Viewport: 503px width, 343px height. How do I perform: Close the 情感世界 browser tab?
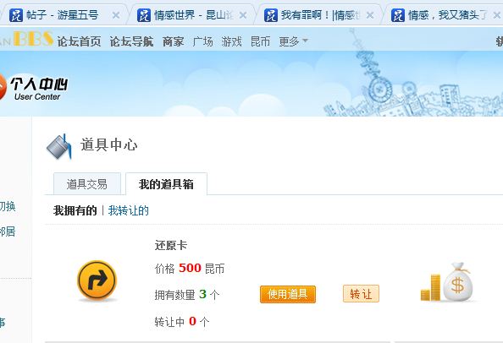point(243,15)
